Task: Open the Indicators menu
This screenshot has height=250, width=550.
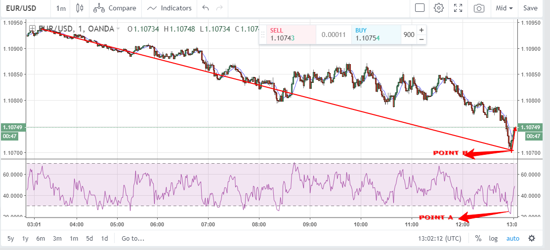Action: coord(169,8)
